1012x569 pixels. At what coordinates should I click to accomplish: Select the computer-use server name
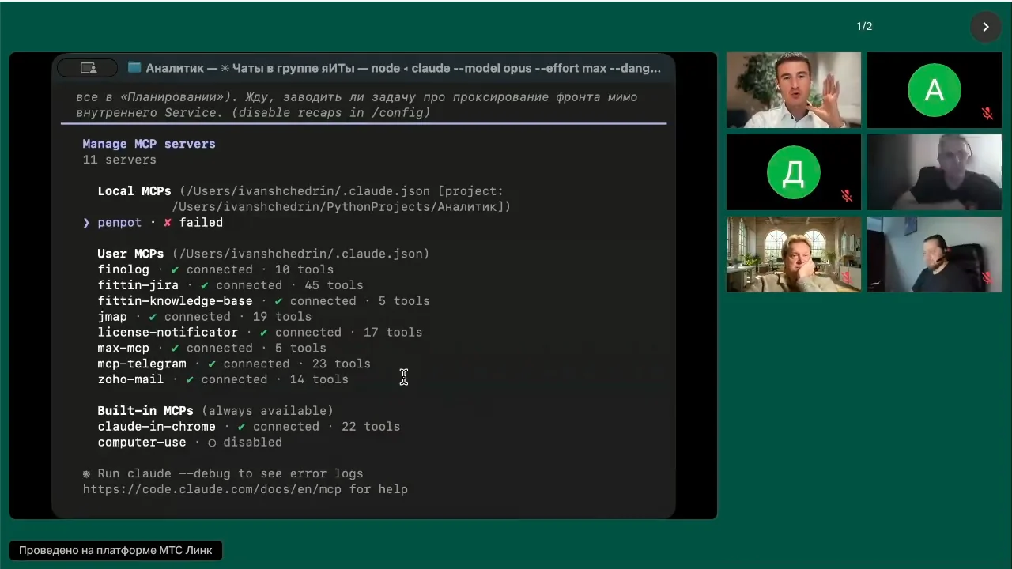point(142,443)
